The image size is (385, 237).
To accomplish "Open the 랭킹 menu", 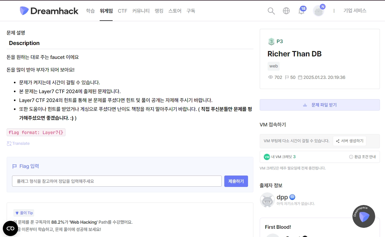I will (x=159, y=11).
